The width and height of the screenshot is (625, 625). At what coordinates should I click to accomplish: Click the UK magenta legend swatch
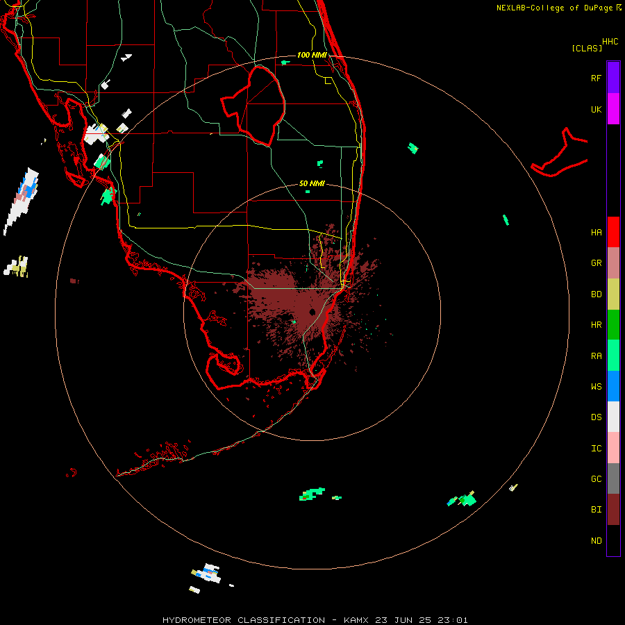613,109
